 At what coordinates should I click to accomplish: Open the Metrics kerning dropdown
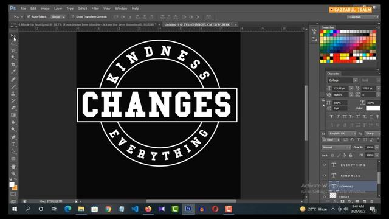(351, 95)
